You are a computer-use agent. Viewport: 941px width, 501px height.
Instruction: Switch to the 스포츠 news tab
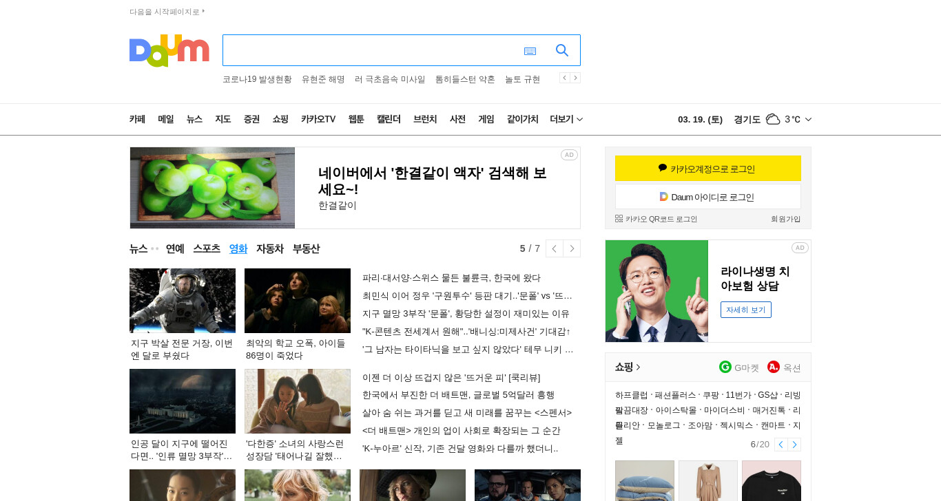coord(207,248)
